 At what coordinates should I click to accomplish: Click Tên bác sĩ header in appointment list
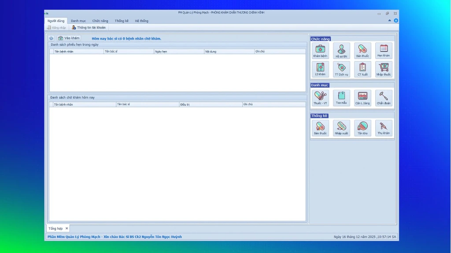129,51
